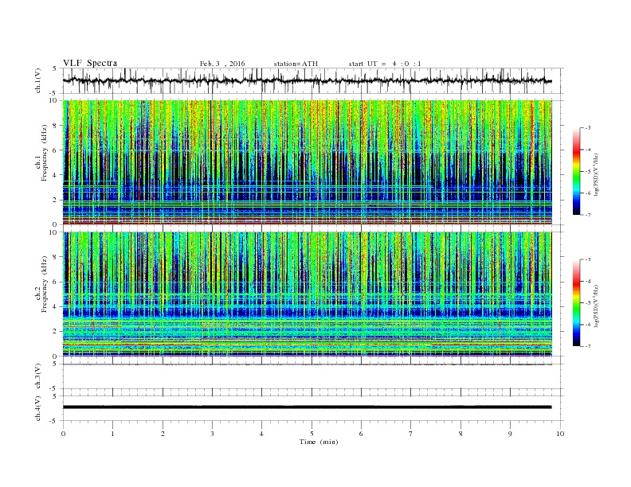
Task: Click the "2" tick on the ch.2 frequency axis
Action: 55,332
